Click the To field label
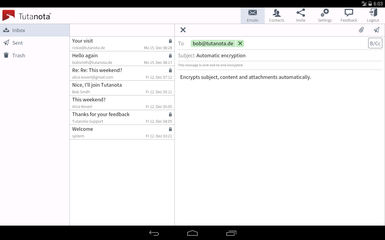This screenshot has width=385, height=240. (181, 43)
